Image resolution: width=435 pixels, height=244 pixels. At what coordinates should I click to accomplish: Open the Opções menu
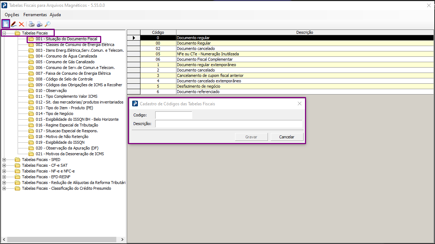(x=12, y=15)
